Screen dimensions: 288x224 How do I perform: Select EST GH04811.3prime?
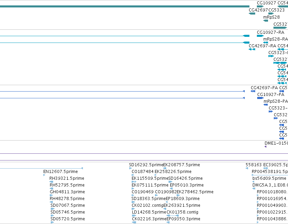click(x=67, y=192)
